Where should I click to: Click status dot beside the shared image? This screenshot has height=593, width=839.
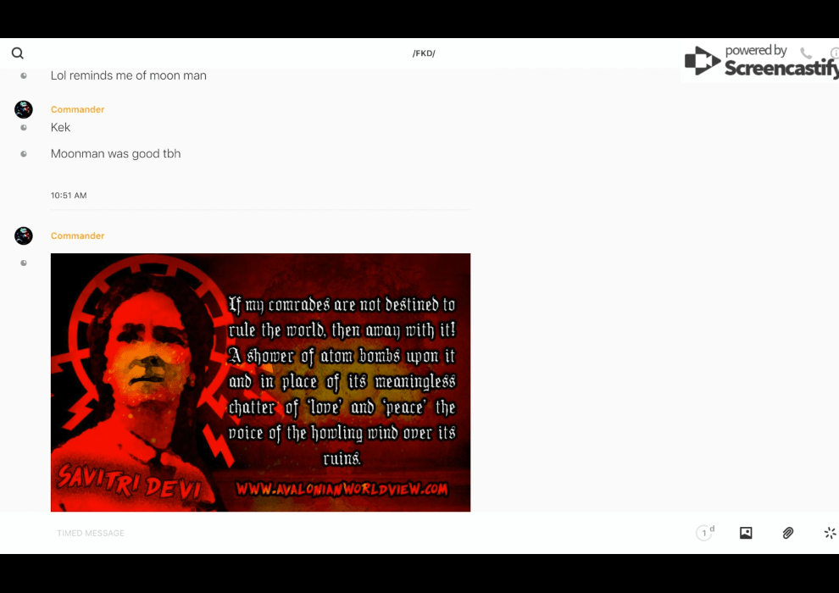[24, 263]
